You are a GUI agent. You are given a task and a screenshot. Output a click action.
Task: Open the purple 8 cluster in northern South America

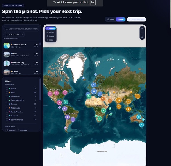point(65,109)
